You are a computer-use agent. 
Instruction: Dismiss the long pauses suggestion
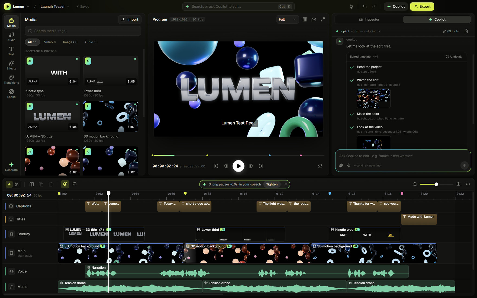(x=286, y=184)
